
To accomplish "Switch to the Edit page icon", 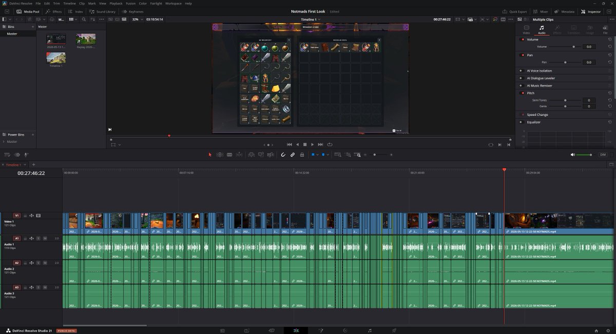I will (x=296, y=330).
